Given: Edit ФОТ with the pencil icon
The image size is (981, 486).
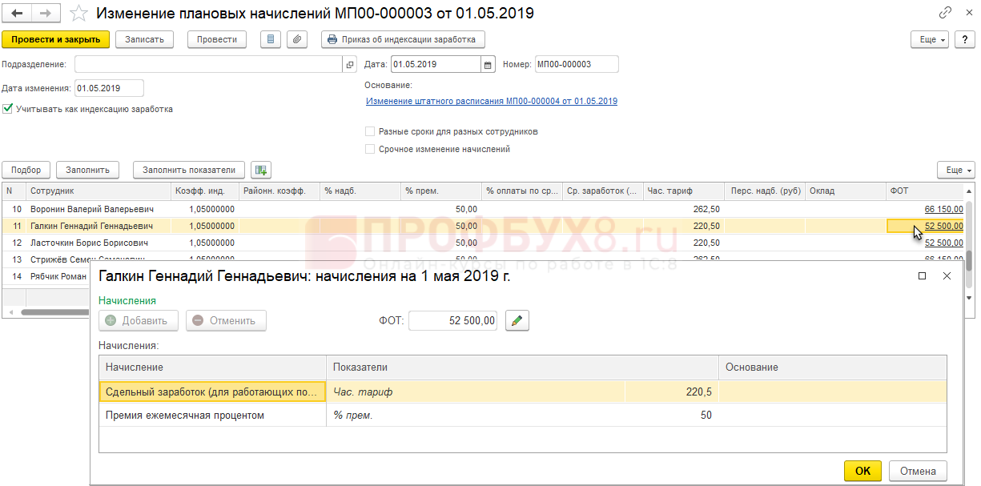Looking at the screenshot, I should tap(517, 321).
